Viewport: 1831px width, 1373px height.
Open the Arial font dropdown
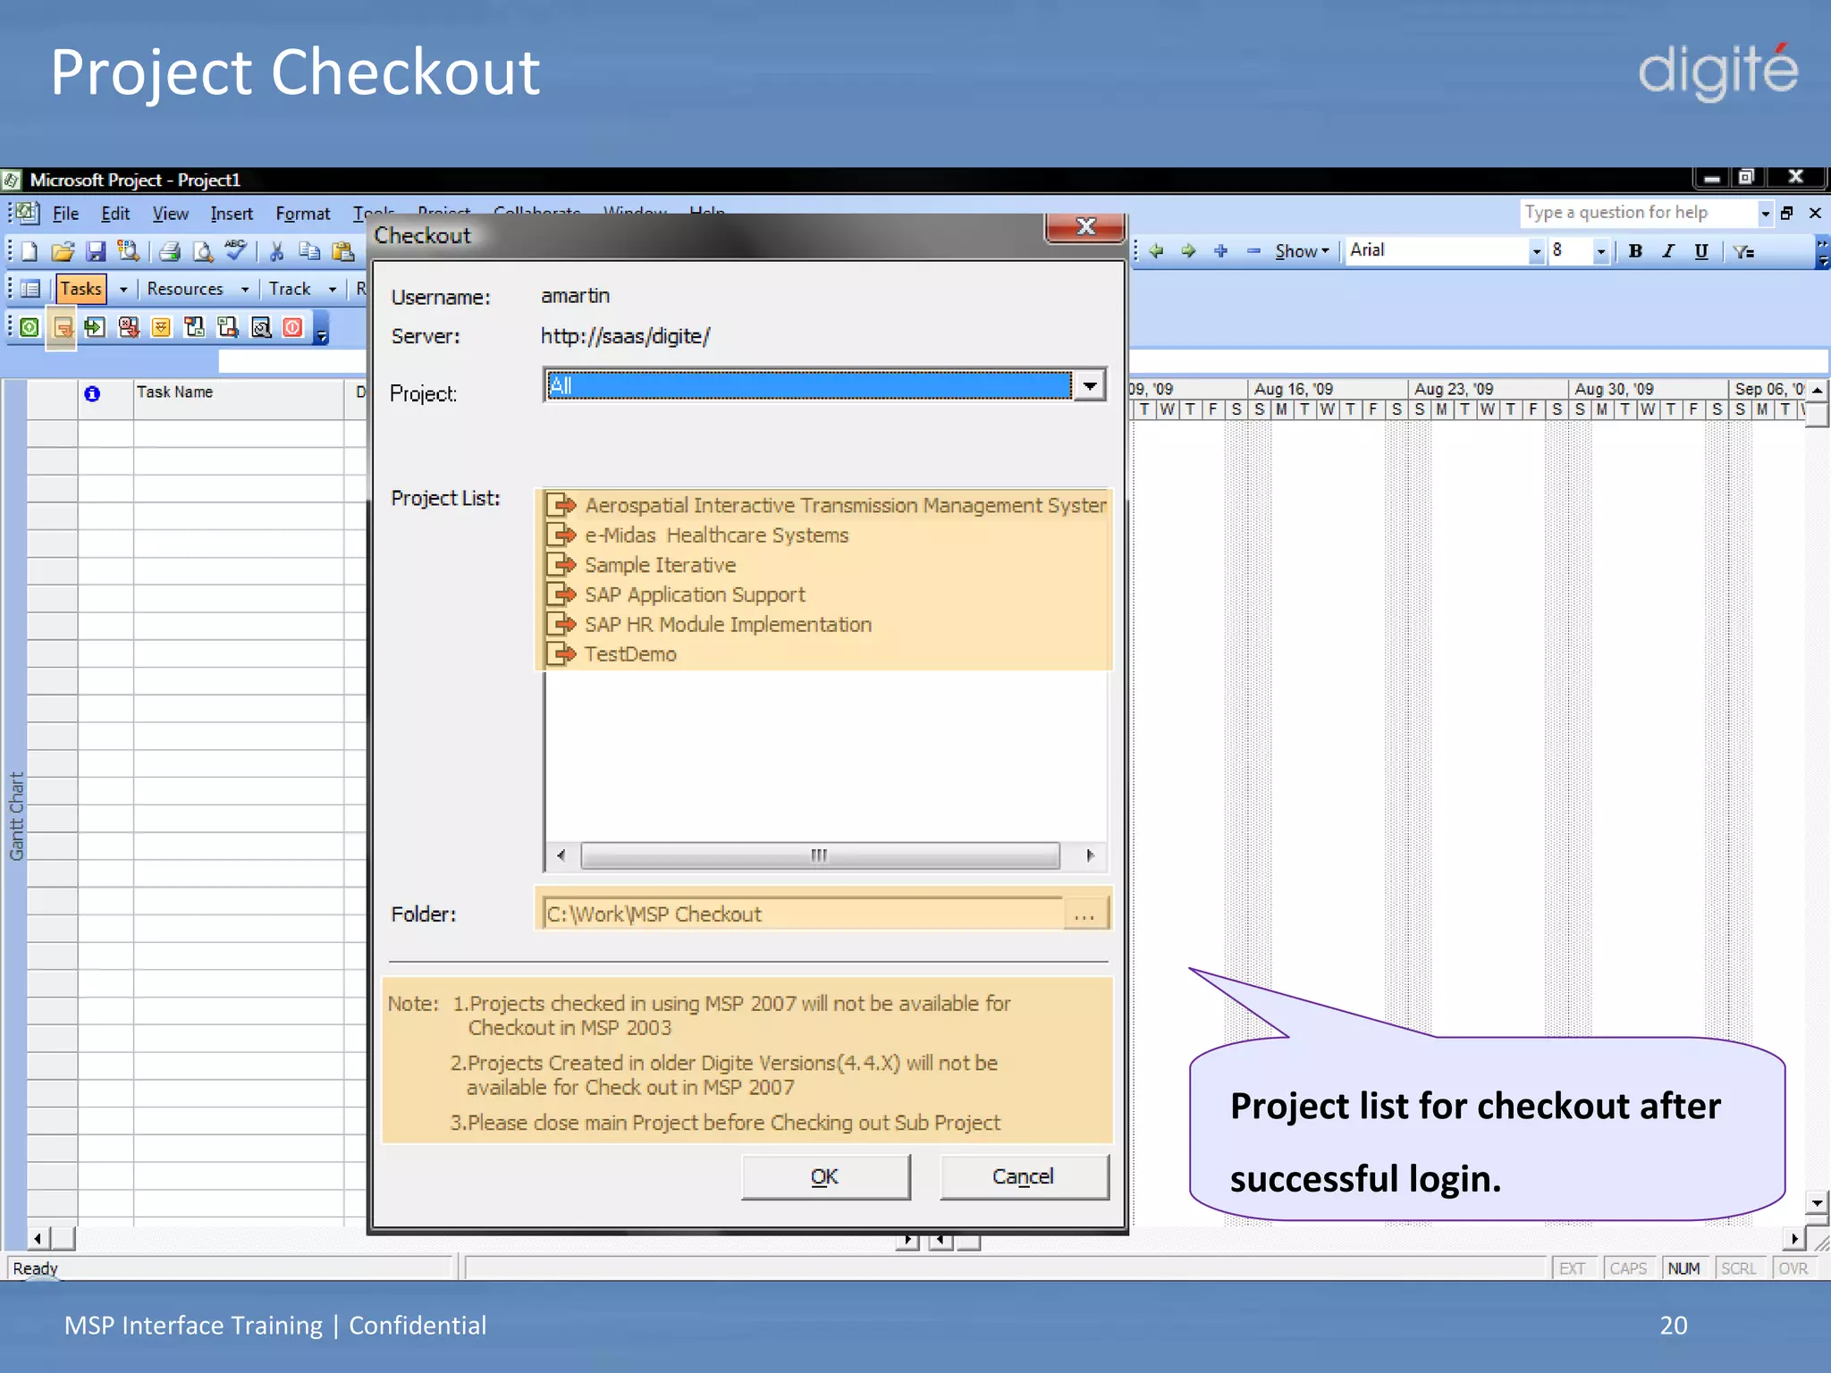tap(1536, 251)
